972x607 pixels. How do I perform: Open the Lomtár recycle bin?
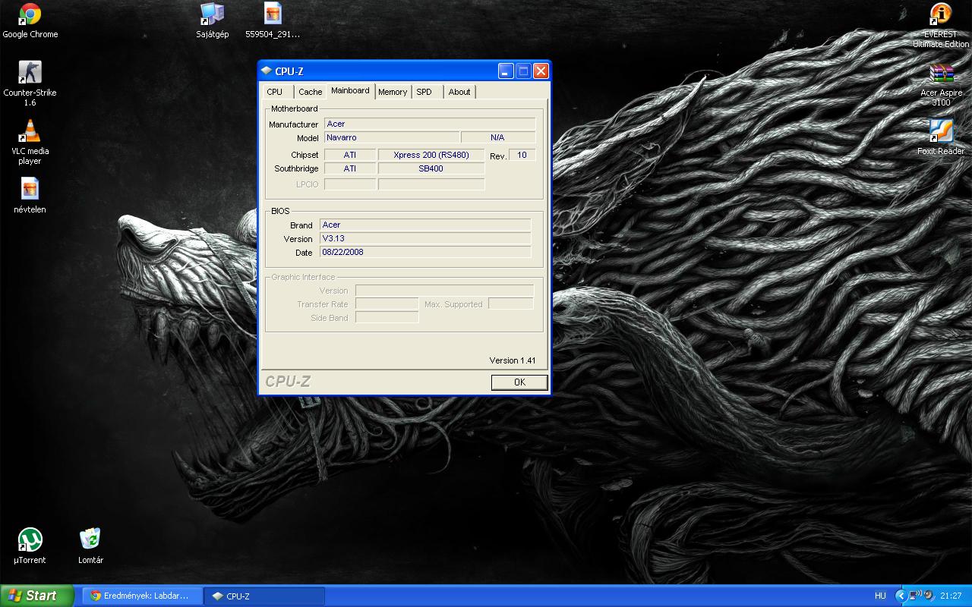(90, 546)
